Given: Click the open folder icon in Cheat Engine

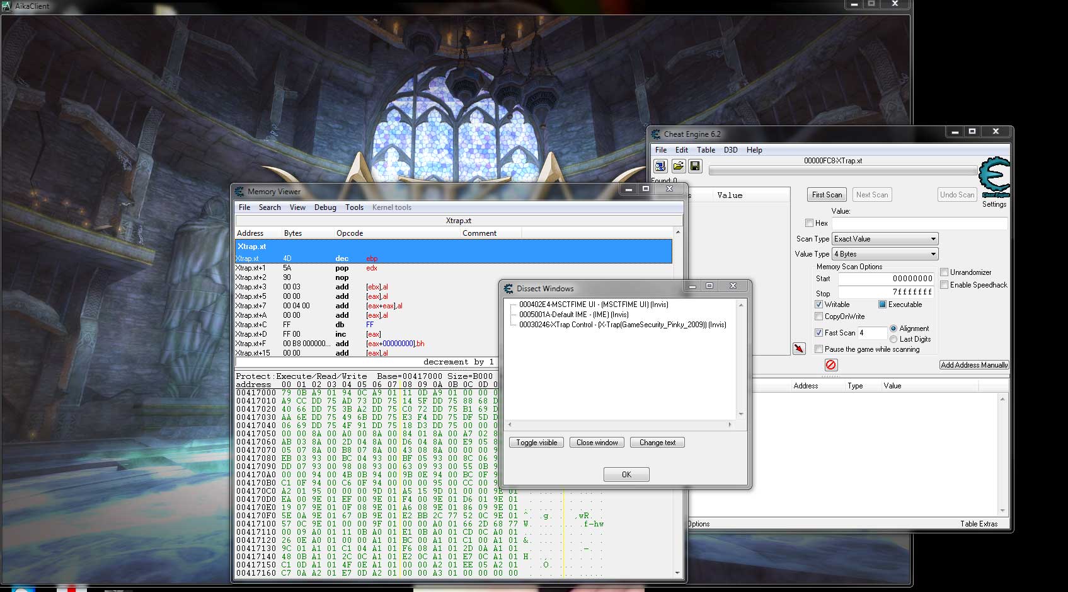Looking at the screenshot, I should [x=678, y=166].
